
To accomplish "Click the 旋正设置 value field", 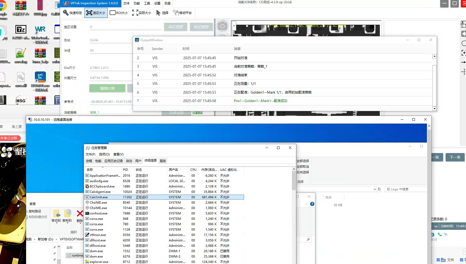I will (125, 27).
